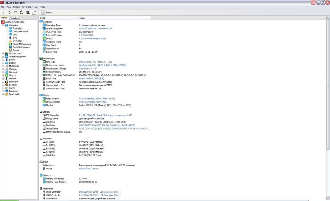
Task: Click the vertical scrollbar down arrow
Action: pos(328,198)
